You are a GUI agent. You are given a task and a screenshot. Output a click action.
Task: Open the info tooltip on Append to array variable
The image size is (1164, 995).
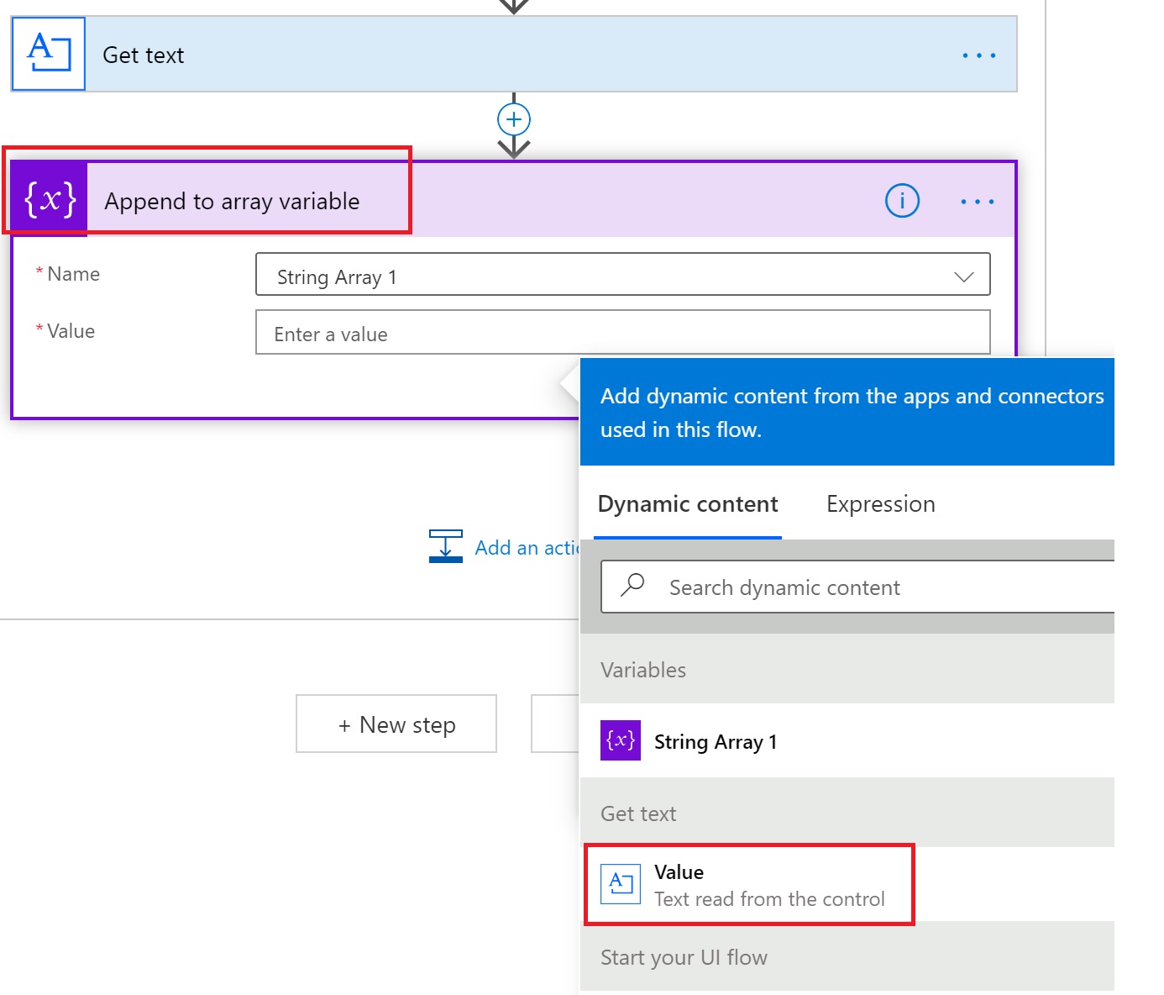[x=900, y=201]
